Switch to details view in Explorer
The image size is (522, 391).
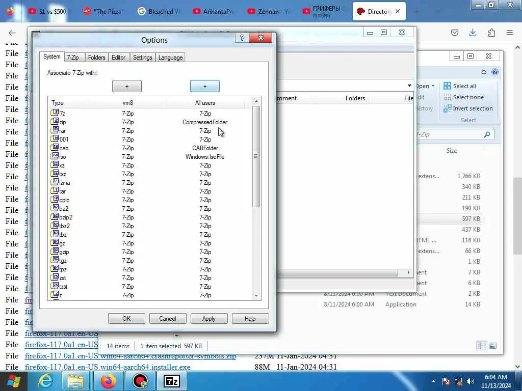click(482, 346)
